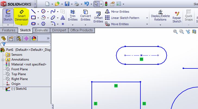
Task: Open the Ellipse tool dropdown arrow
Action: click(58, 18)
